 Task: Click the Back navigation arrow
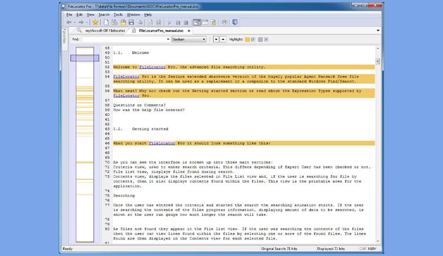69,22
